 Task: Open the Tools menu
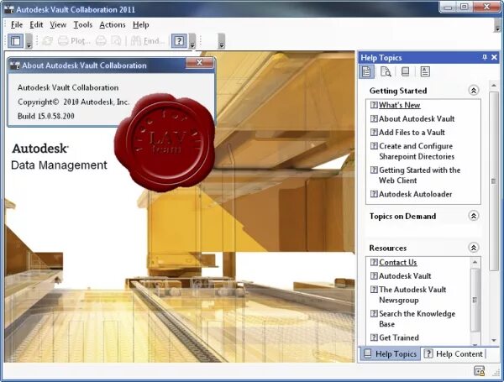point(83,24)
